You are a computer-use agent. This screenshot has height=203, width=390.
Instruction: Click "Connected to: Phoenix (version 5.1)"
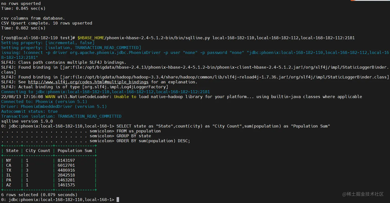[44, 102]
